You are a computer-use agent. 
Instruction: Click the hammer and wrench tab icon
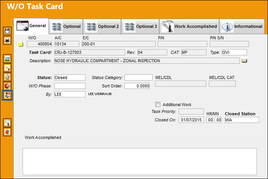coord(168,26)
